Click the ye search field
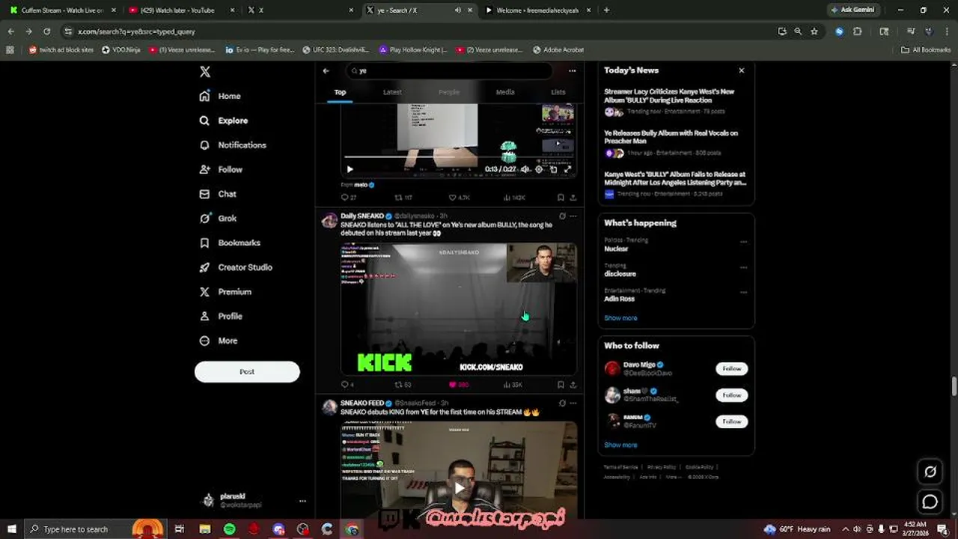This screenshot has height=539, width=958. tap(449, 70)
